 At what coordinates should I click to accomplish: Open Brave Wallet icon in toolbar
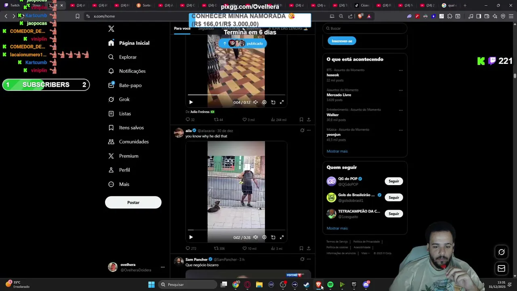487,16
